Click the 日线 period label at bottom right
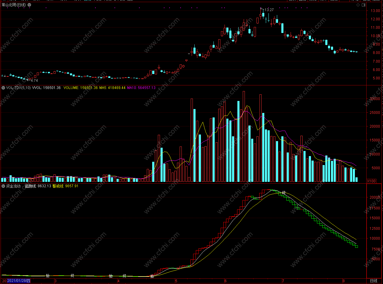The image size is (383, 284). coord(373,281)
